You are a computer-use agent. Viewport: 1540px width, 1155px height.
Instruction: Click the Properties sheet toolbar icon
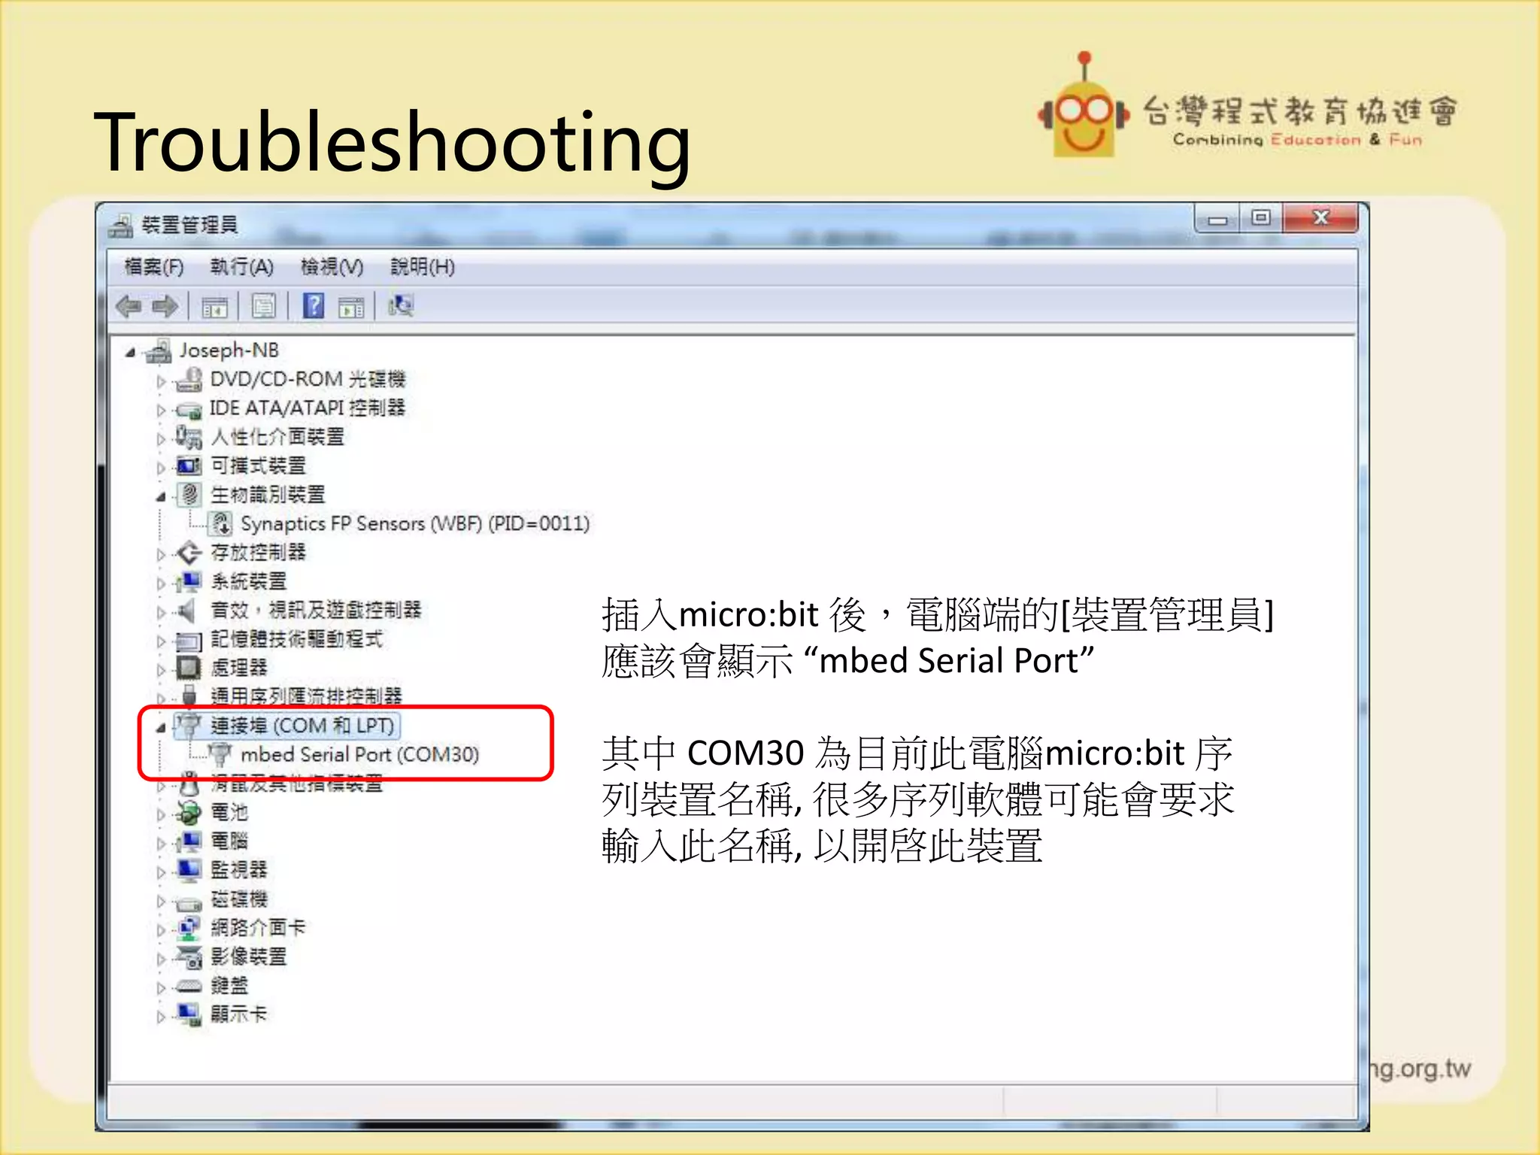pos(264,306)
